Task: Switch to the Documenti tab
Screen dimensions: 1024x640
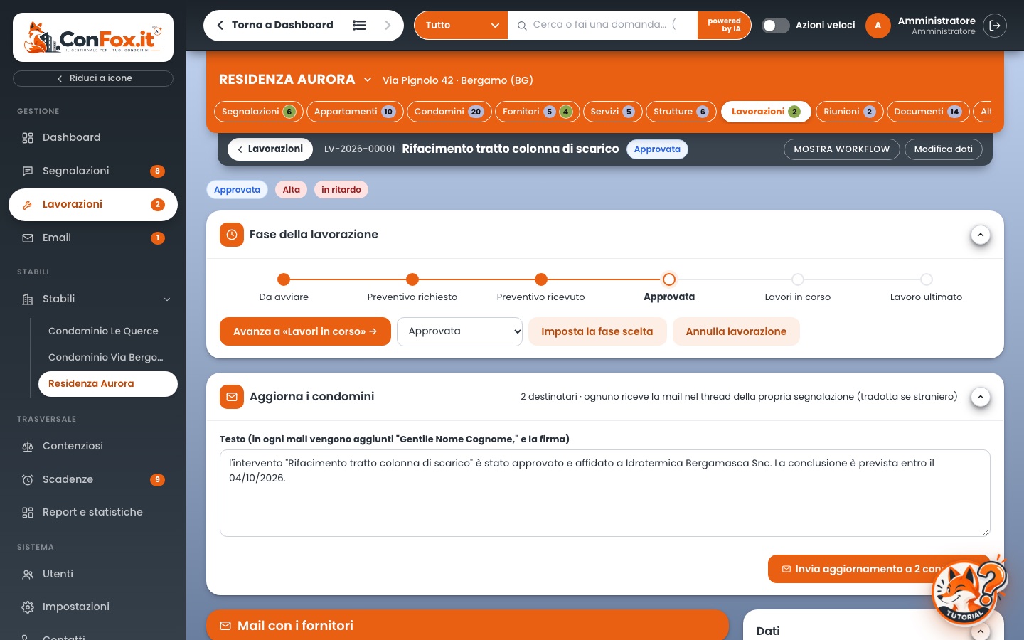Action: point(927,112)
